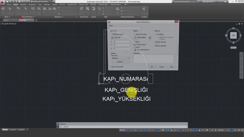Click the E compass direction on ViewCube
244x137 pixels.
[241, 35]
